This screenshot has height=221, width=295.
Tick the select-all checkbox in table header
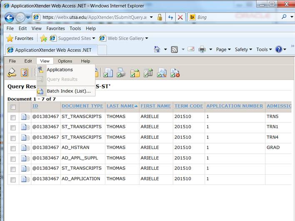pos(13,107)
